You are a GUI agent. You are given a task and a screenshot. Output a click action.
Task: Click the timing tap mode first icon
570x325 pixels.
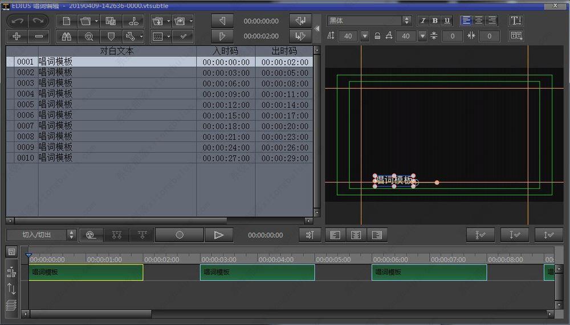coord(91,235)
